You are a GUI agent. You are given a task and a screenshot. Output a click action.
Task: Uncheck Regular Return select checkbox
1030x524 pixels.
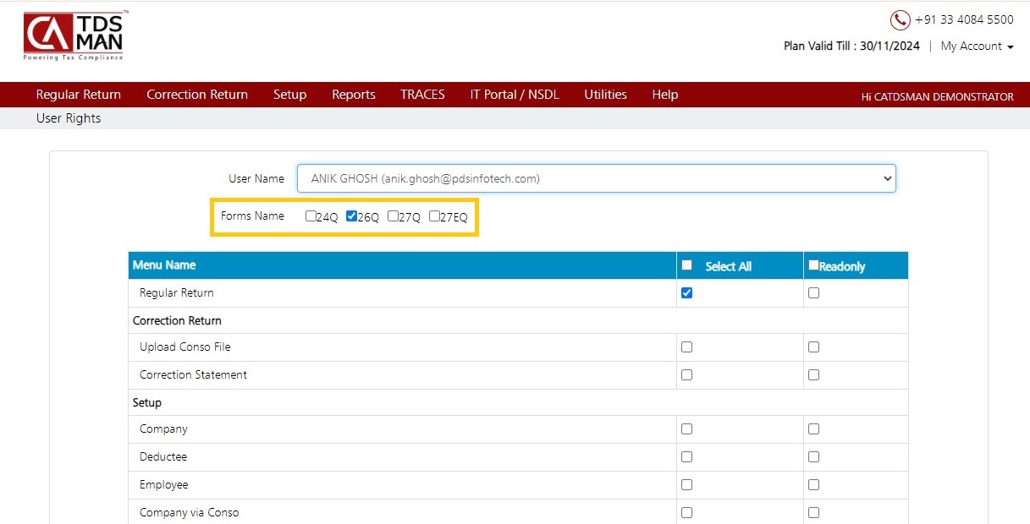click(686, 293)
